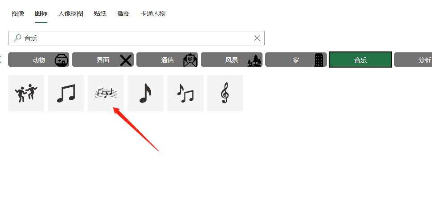This screenshot has width=432, height=209.
Task: Filter icons by 通信 category
Action: (x=167, y=60)
